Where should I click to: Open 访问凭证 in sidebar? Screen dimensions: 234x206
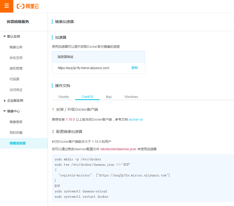pyautogui.click(x=16, y=90)
